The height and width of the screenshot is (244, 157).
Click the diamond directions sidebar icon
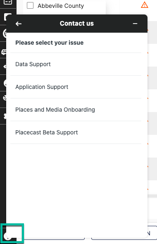[x=5, y=67]
